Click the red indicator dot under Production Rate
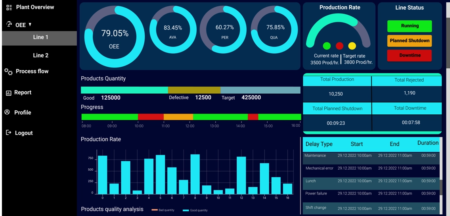 (x=339, y=46)
